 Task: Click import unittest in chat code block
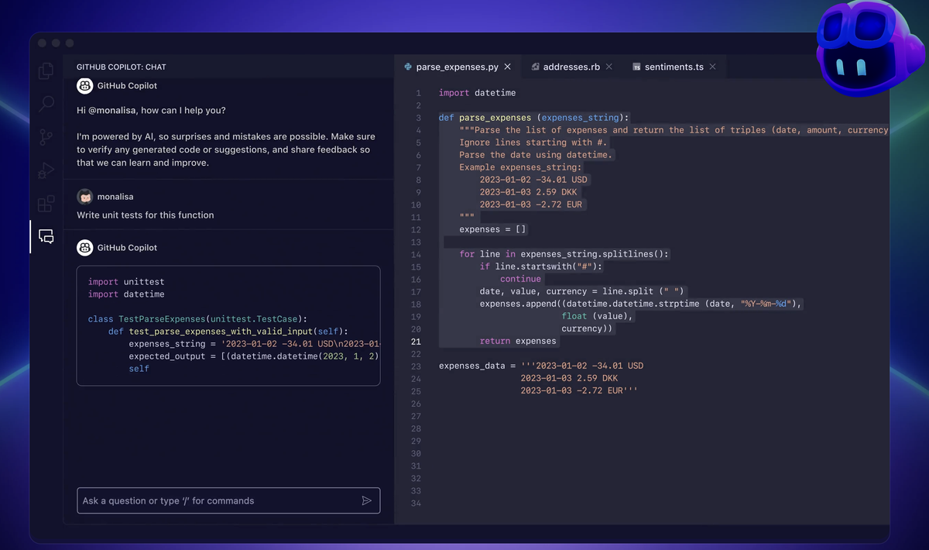(126, 282)
